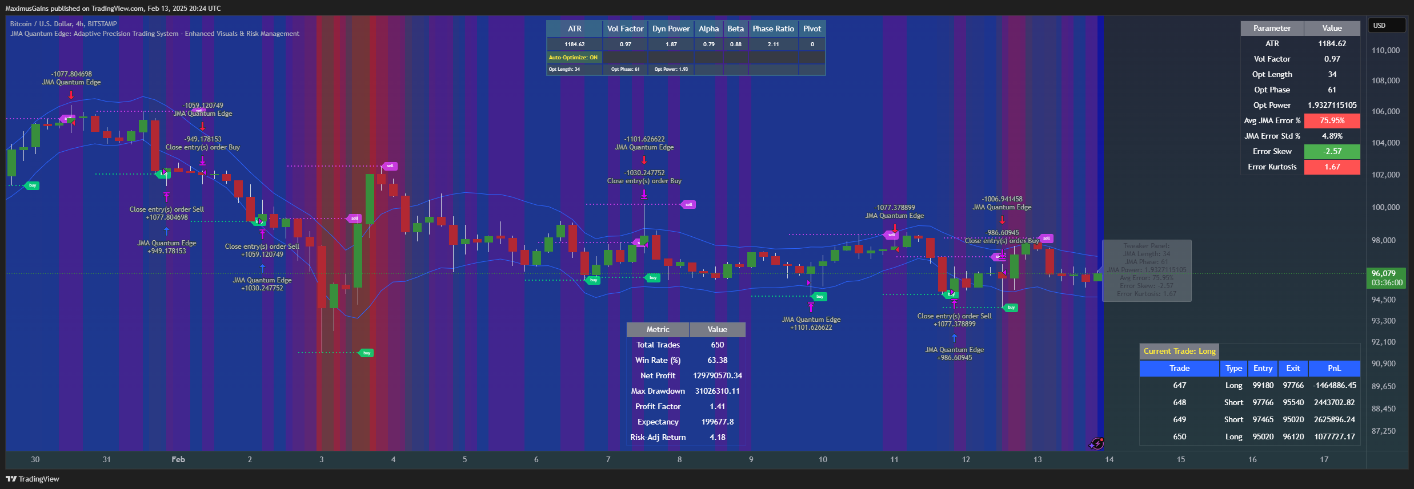Click the Opt Power: 1.93 cell
The width and height of the screenshot is (1414, 489).
tap(671, 69)
